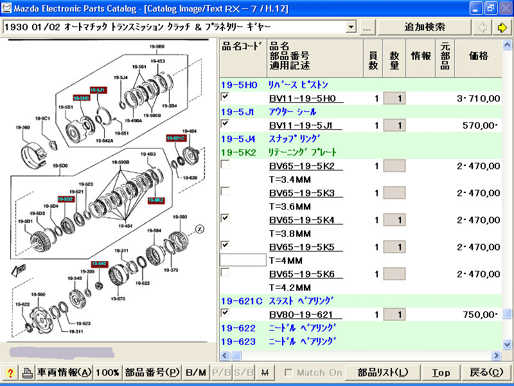514x386 pixels.
Task: Click the red 19-5H0 callout in diagram
Action: point(82,98)
